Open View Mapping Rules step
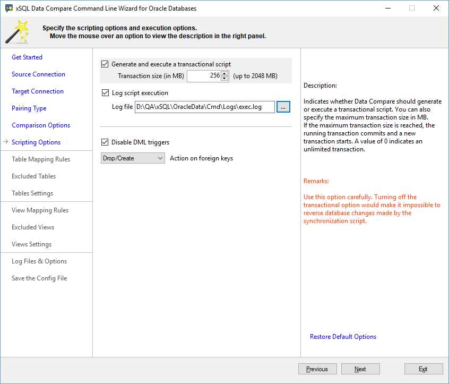 (40, 210)
